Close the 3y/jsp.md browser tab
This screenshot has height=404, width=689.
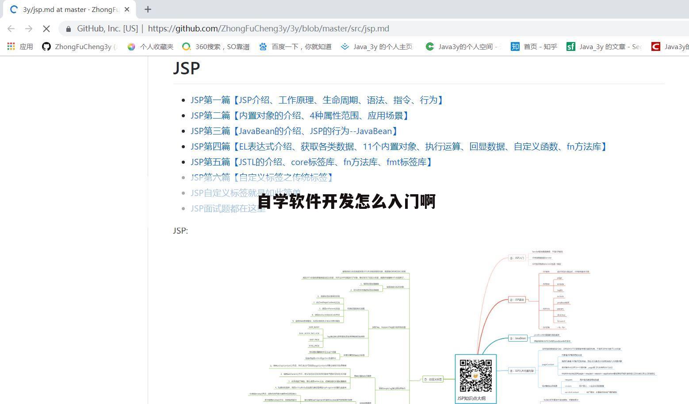pos(127,9)
